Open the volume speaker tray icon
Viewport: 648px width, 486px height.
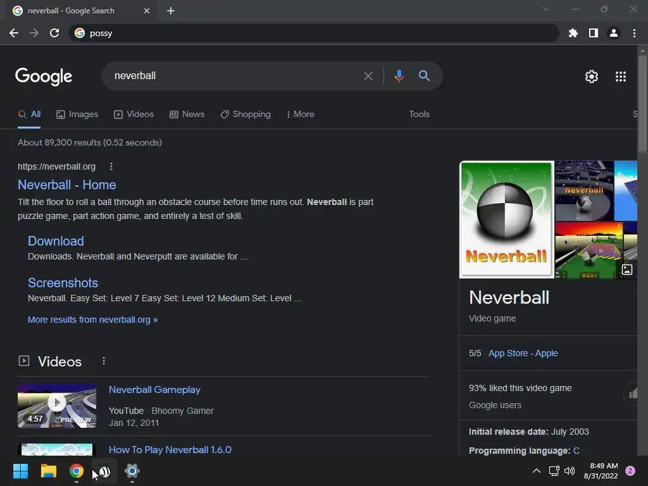point(570,471)
